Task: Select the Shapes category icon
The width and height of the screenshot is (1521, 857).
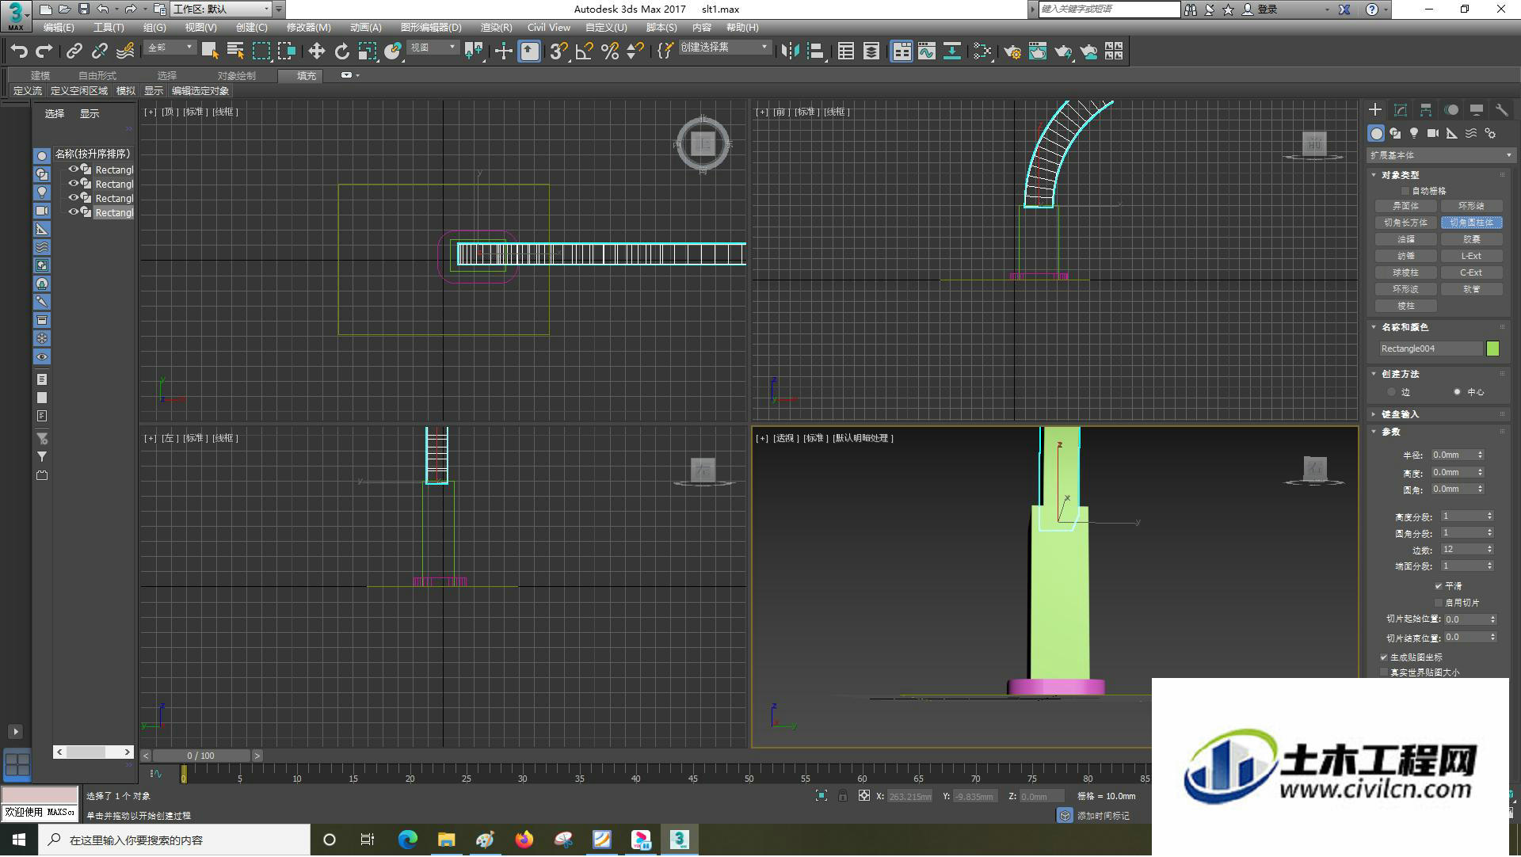Action: pos(1395,133)
